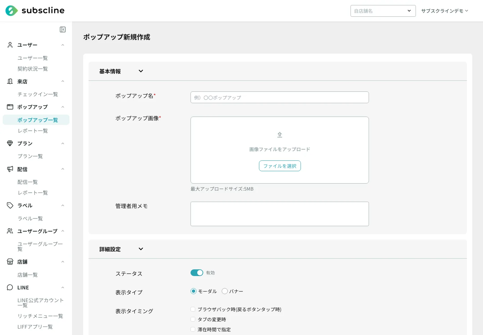Click the ユーザーグループ people icon in sidebar
The height and width of the screenshot is (335, 483).
click(10, 231)
